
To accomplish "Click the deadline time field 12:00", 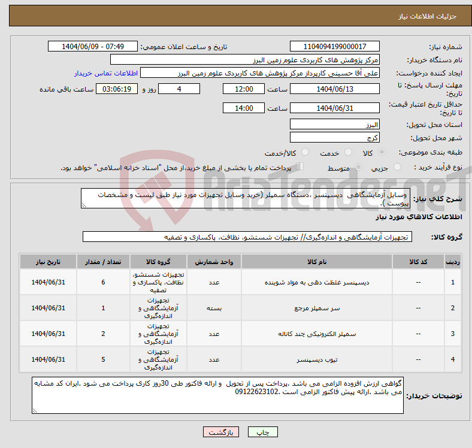I will (244, 89).
